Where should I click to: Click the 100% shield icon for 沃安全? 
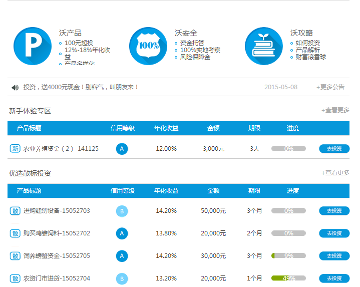(148, 46)
